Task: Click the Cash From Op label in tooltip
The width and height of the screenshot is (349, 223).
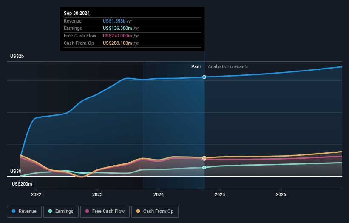Action: pos(79,43)
